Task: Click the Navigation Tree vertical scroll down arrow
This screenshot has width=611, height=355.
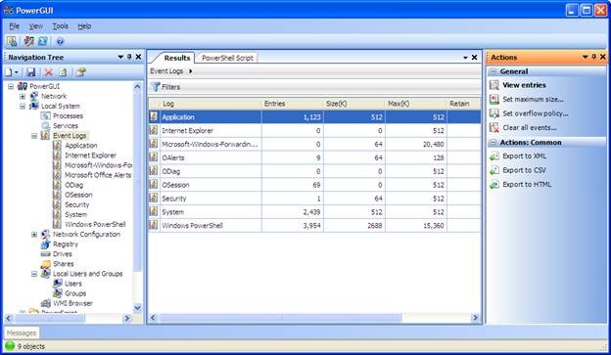Action: tap(137, 308)
